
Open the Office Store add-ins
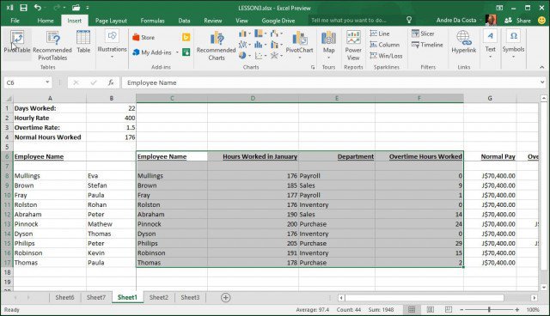[144, 37]
